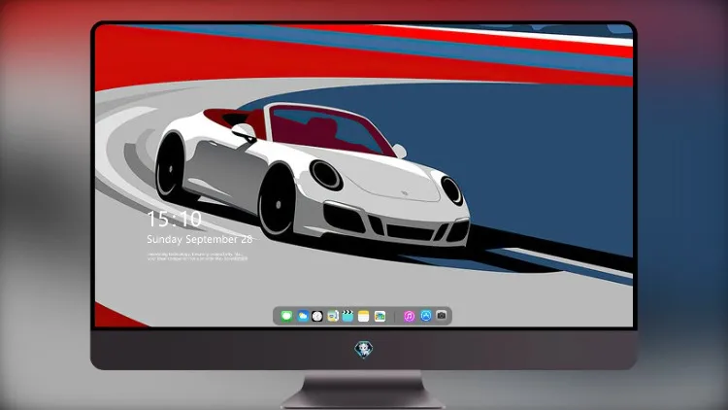The width and height of the screenshot is (728, 410).
Task: Launch the pink iTunes music app
Action: pyautogui.click(x=409, y=316)
